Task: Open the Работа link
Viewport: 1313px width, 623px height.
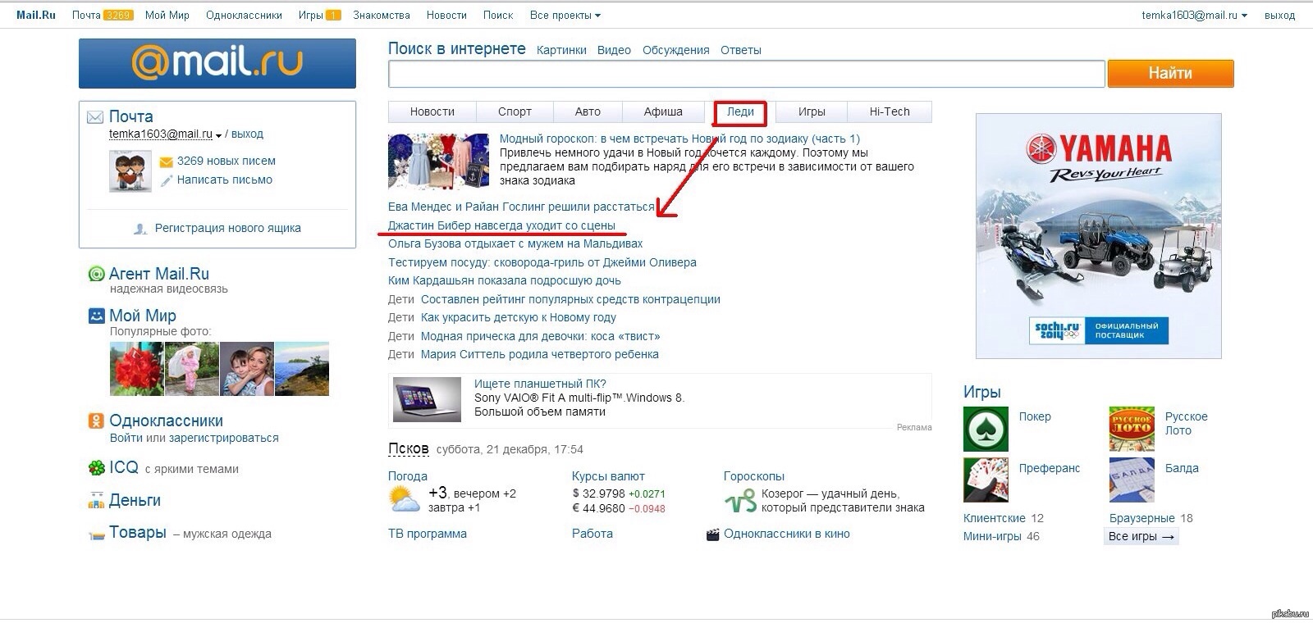Action: coord(592,534)
